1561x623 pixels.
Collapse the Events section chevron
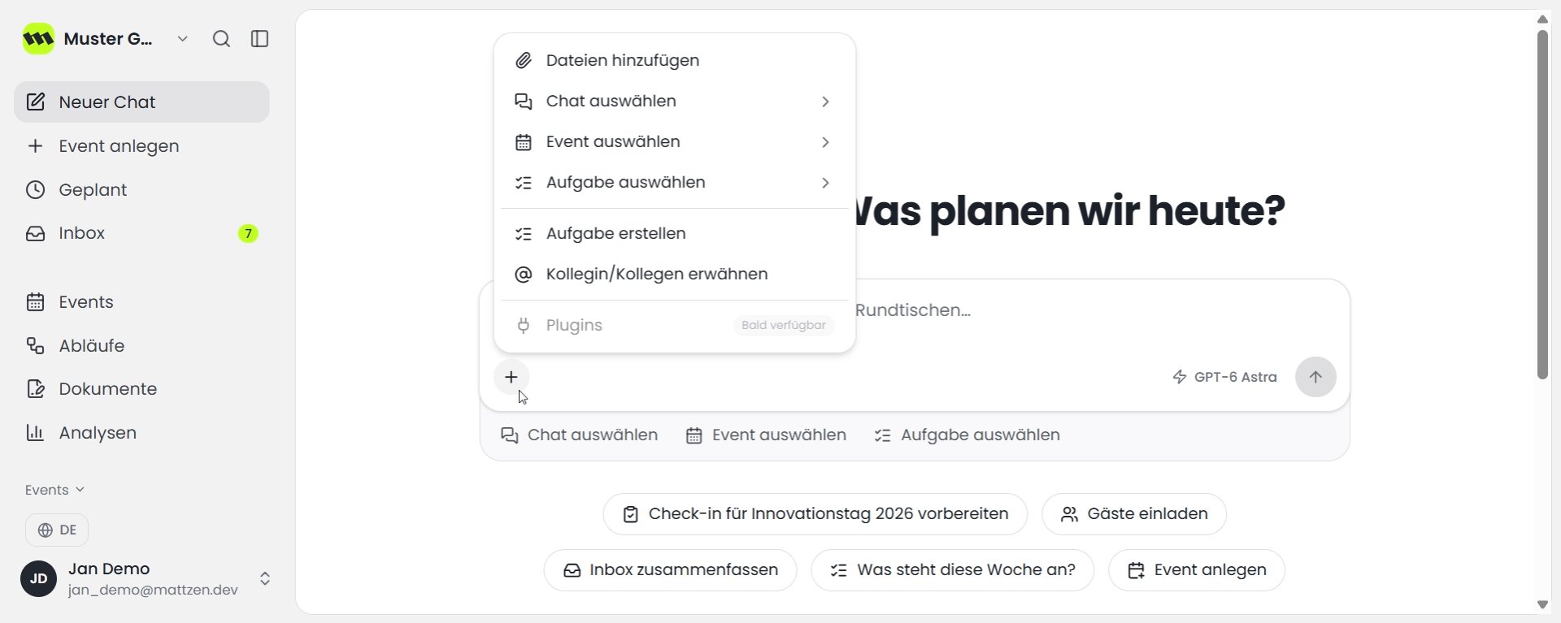coord(80,490)
